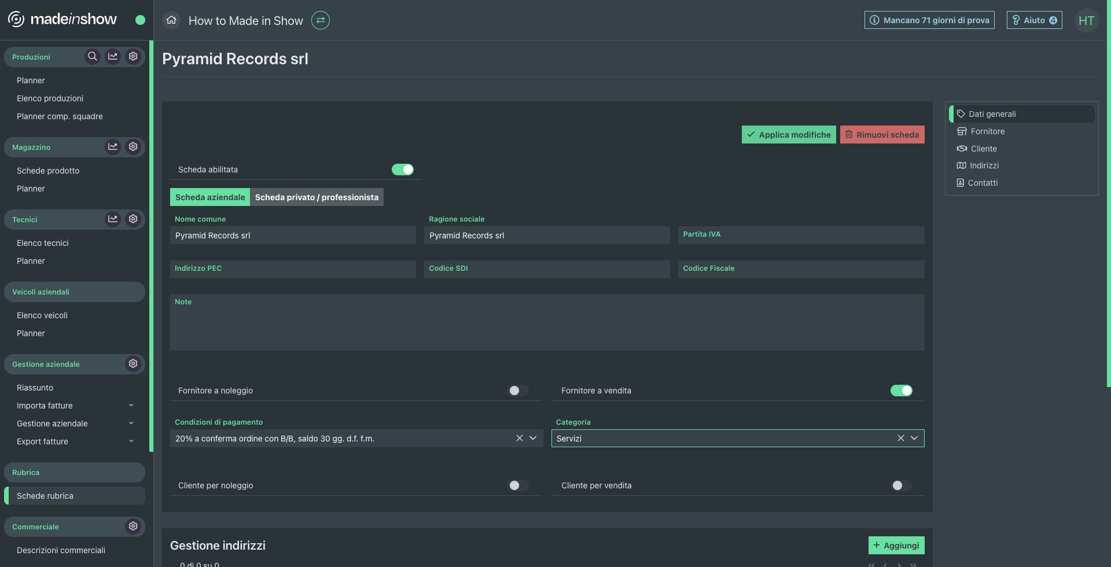Jump to Dati generali section

[1022, 114]
